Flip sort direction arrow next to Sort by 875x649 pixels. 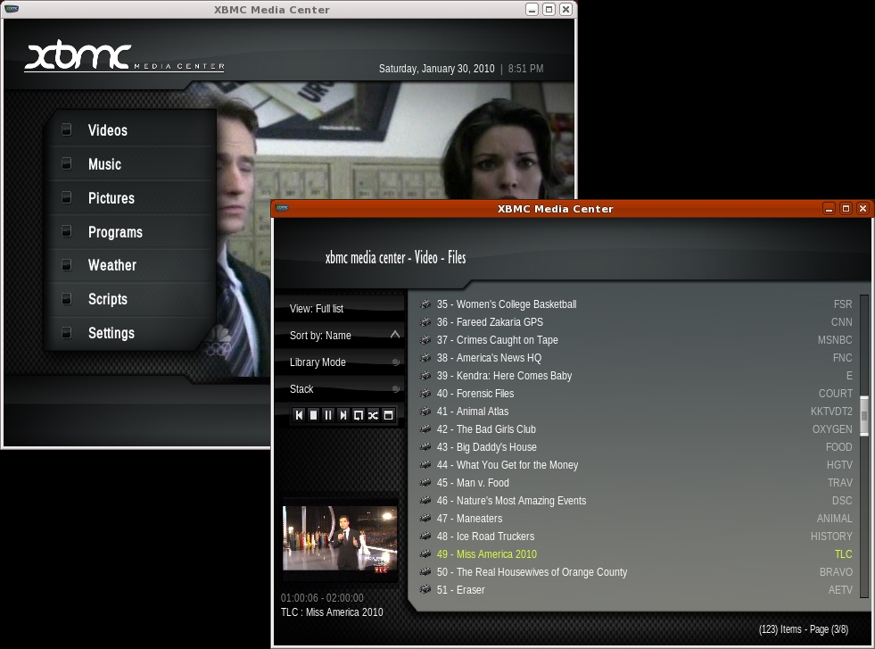[x=395, y=335]
